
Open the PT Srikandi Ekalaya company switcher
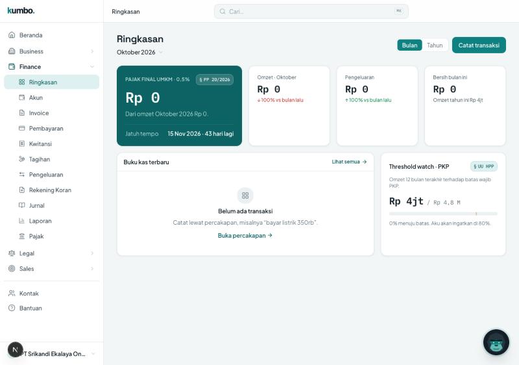click(x=52, y=354)
